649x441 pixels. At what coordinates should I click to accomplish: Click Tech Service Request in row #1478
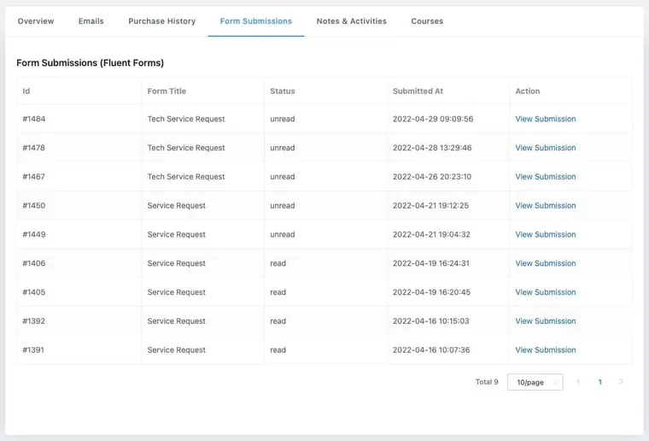pos(186,148)
